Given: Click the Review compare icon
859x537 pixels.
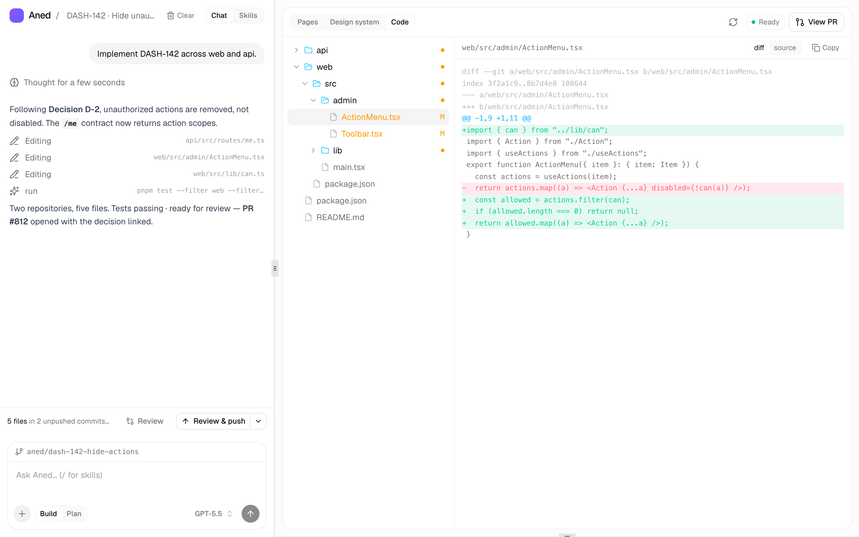Looking at the screenshot, I should pos(130,421).
